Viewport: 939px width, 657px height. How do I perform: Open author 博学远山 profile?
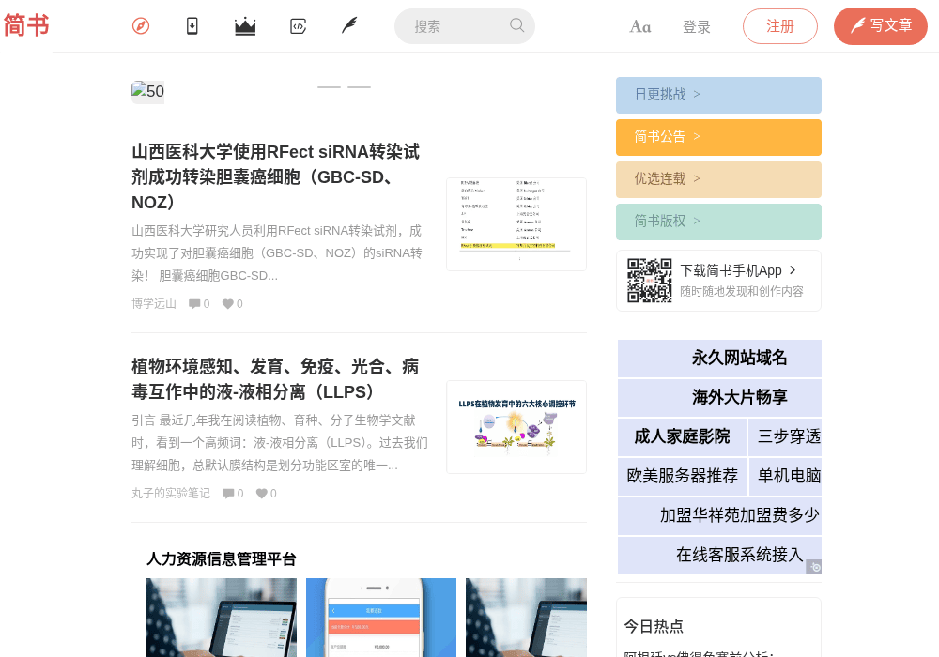point(154,303)
